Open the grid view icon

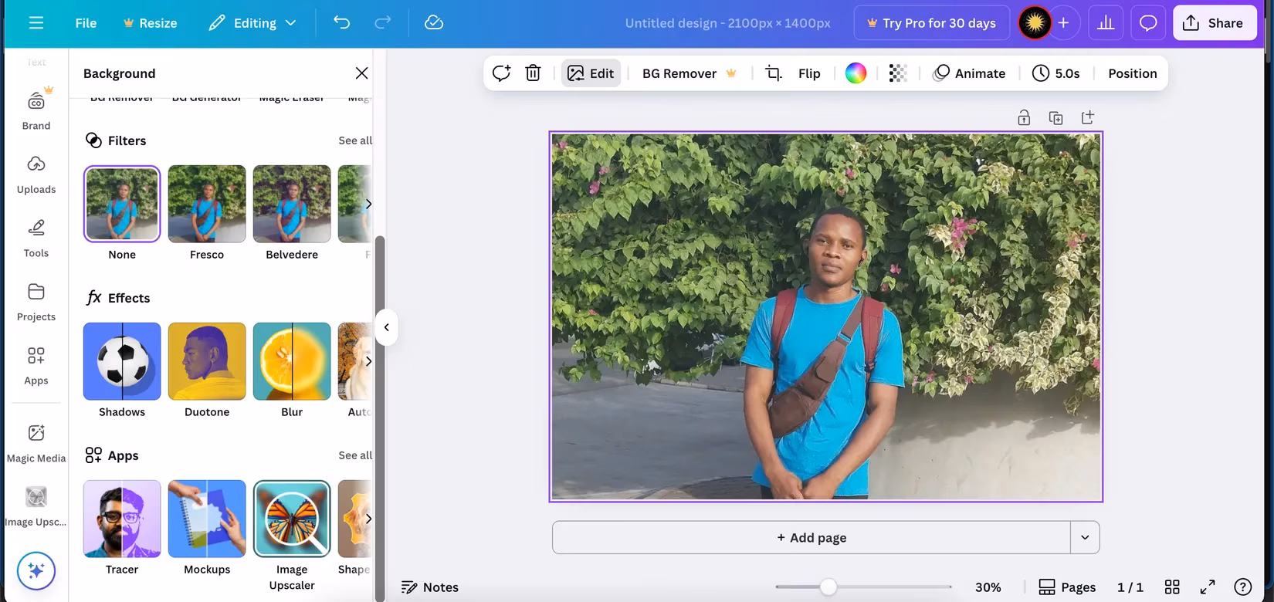pos(1172,587)
